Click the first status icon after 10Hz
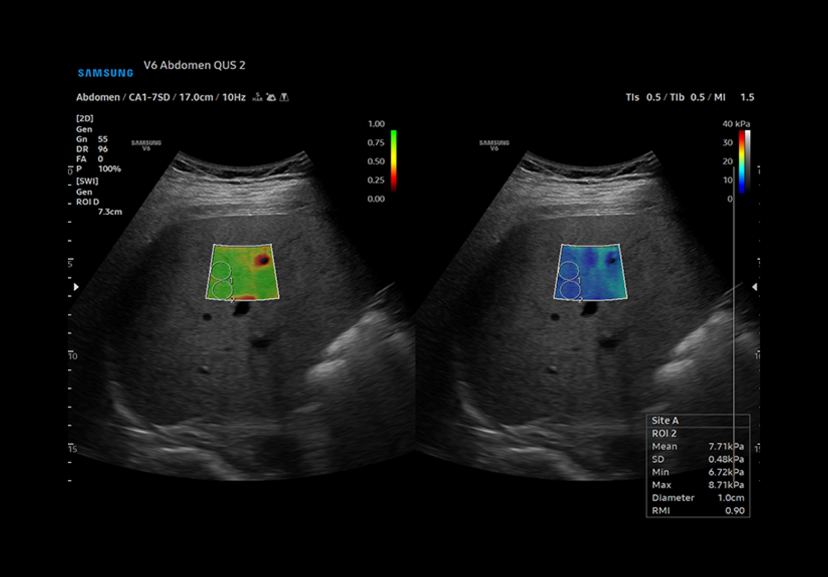828x577 pixels. click(x=257, y=97)
